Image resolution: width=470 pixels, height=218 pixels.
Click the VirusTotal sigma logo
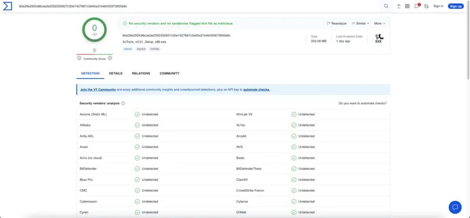tap(7, 6)
